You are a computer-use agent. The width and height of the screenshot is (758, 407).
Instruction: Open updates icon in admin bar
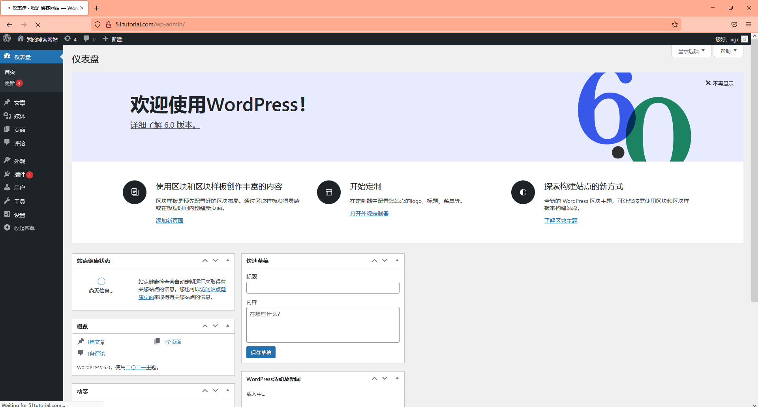70,39
